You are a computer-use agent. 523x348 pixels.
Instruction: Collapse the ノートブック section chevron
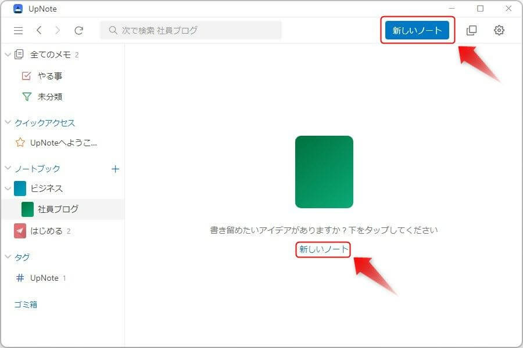tap(8, 168)
